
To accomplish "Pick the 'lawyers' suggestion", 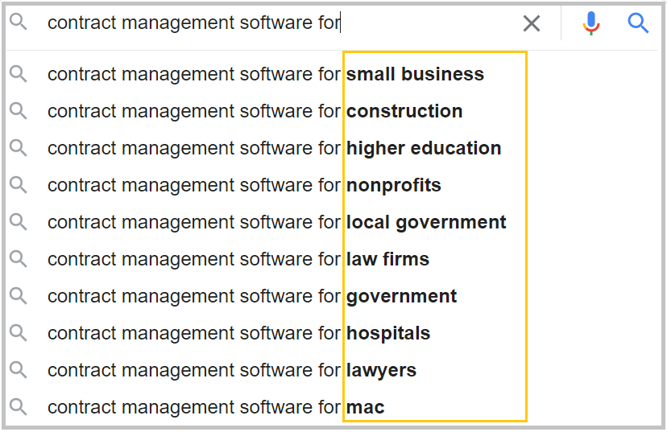I will tap(232, 370).
